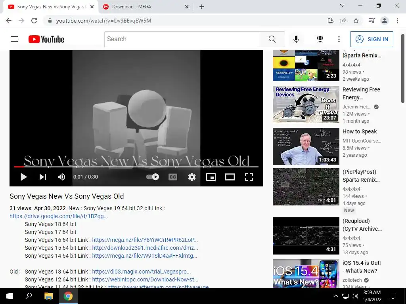Open the iOS 15.4 What's New thumbnail

pos(306,274)
